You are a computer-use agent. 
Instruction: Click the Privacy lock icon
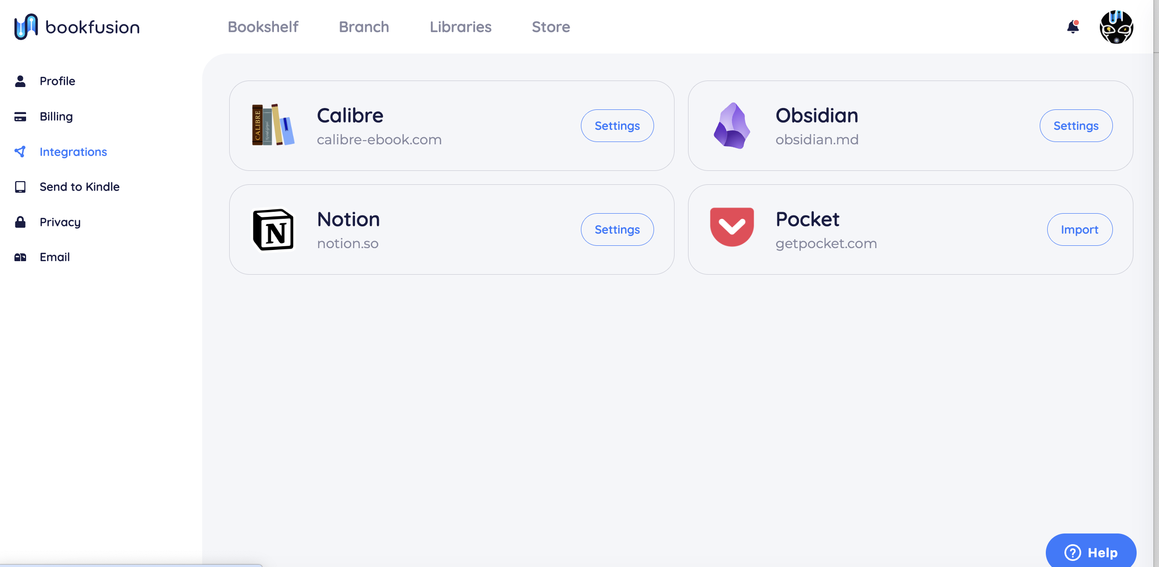click(20, 222)
